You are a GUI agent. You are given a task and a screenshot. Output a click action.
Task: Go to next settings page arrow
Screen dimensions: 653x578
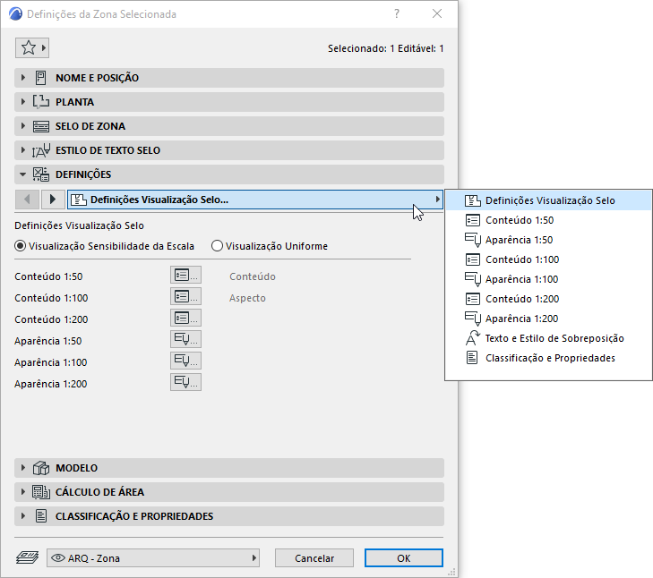pyautogui.click(x=53, y=200)
